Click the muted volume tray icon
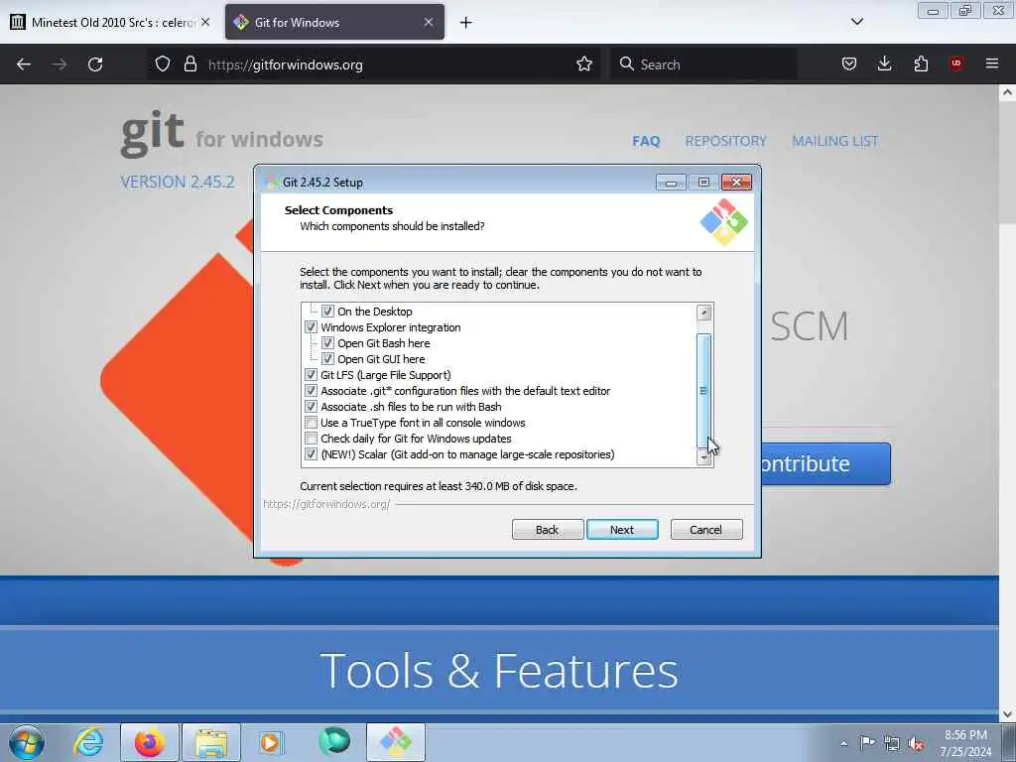 point(916,743)
